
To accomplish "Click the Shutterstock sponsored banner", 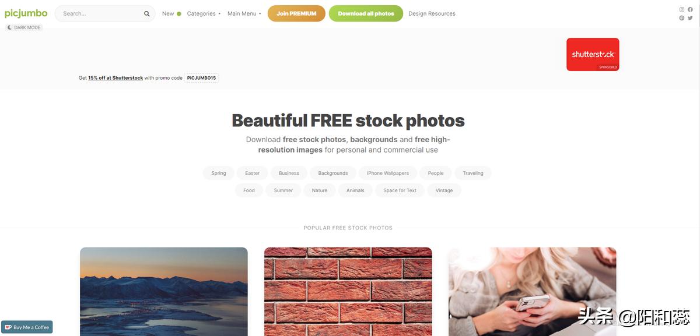I will pyautogui.click(x=593, y=54).
